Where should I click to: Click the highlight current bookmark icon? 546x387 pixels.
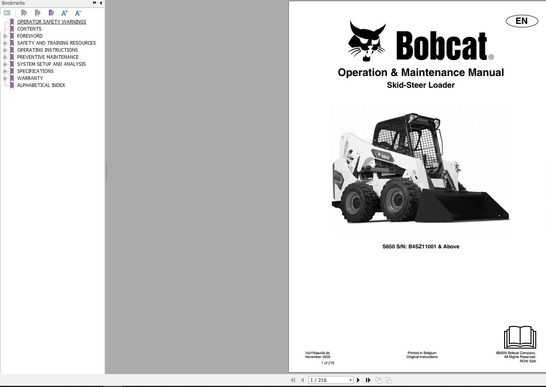coord(51,13)
